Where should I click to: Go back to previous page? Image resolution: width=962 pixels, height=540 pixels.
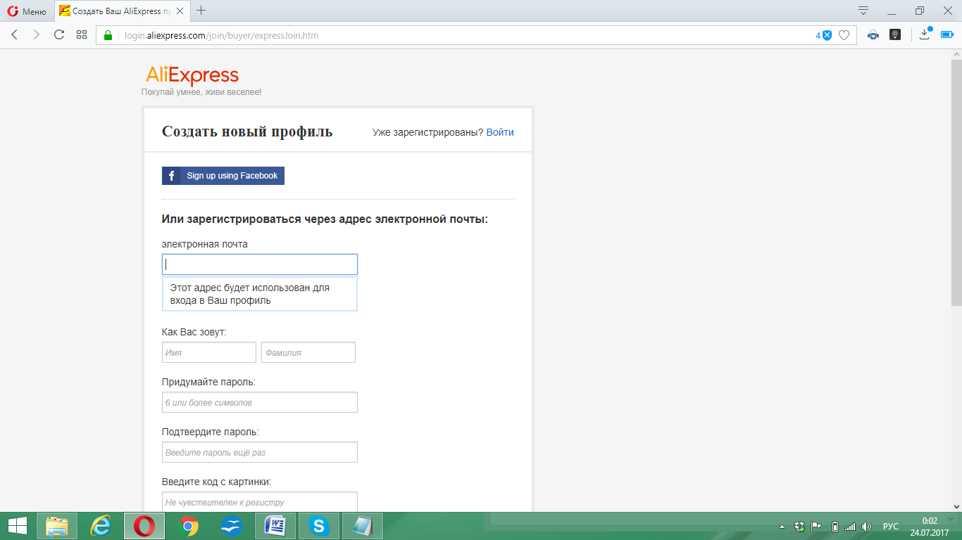(x=14, y=34)
